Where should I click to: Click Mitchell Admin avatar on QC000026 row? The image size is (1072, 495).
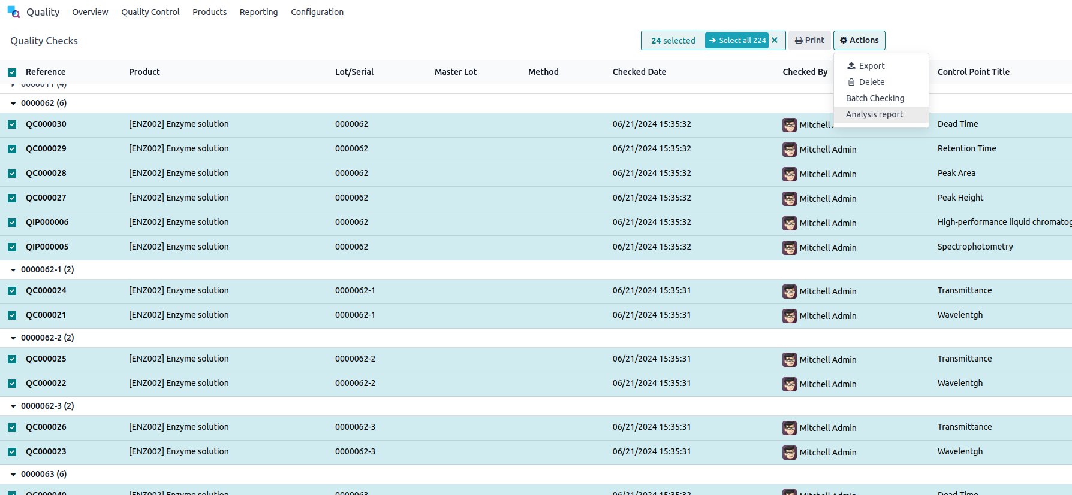(789, 428)
